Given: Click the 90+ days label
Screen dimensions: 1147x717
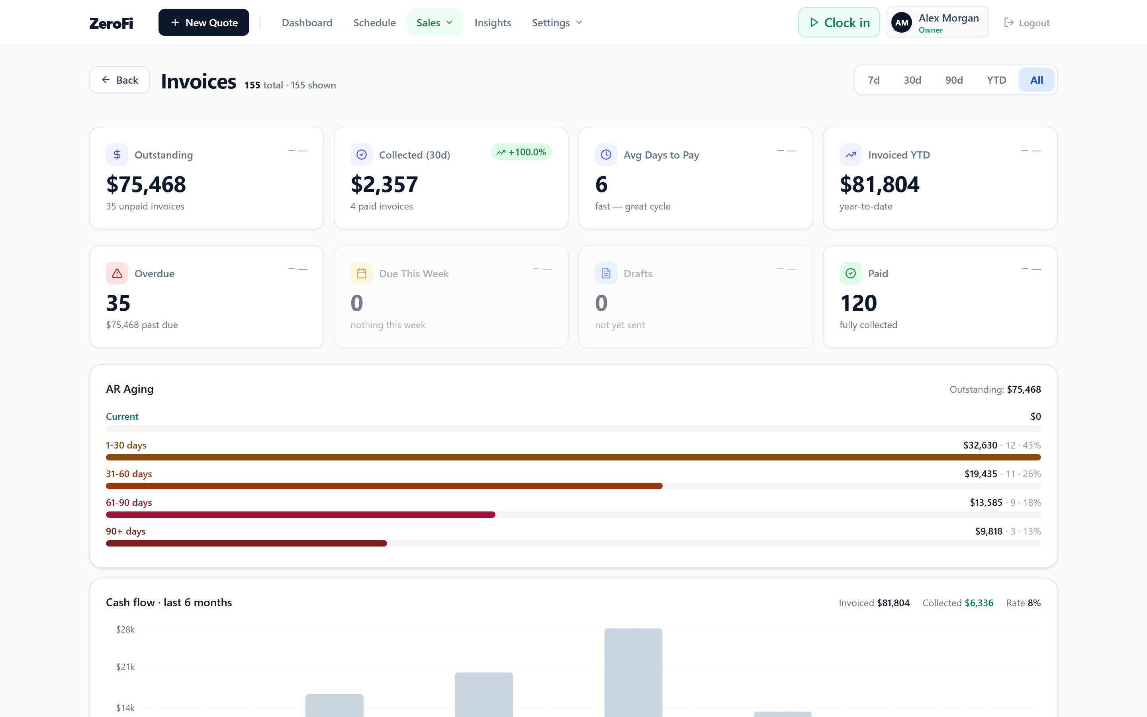Looking at the screenshot, I should coord(125,531).
